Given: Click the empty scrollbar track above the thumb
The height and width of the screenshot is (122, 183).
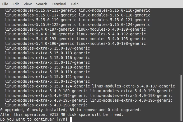Looking at the screenshot, I should click(x=181, y=42).
